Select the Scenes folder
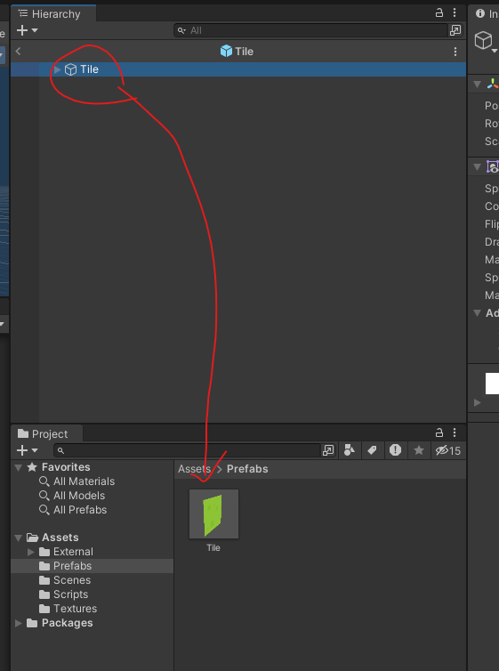The width and height of the screenshot is (499, 671). (72, 580)
